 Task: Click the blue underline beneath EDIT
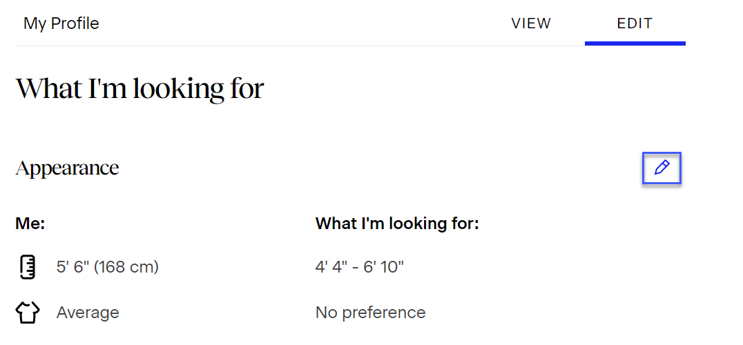click(635, 43)
